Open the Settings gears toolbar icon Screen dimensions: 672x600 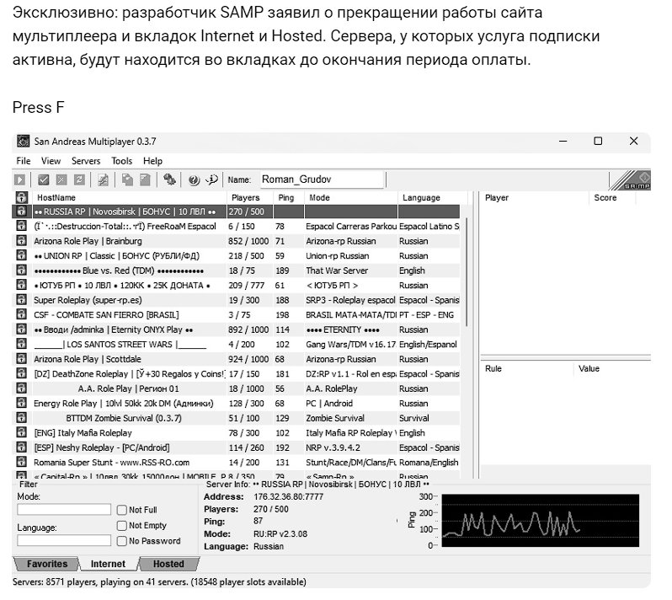click(169, 180)
